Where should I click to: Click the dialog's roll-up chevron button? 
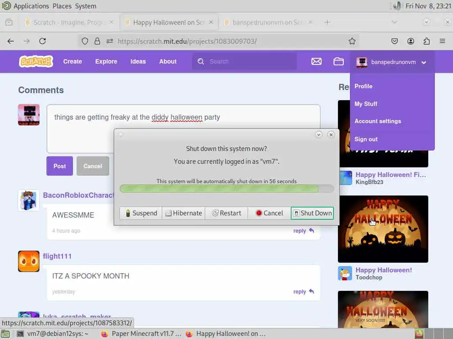[319, 135]
